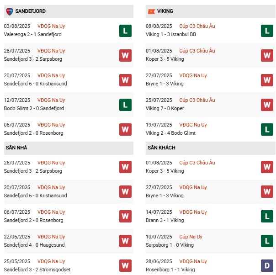Select the SÂN NHÀ section header
This screenshot has height=275, width=276.
click(17, 148)
